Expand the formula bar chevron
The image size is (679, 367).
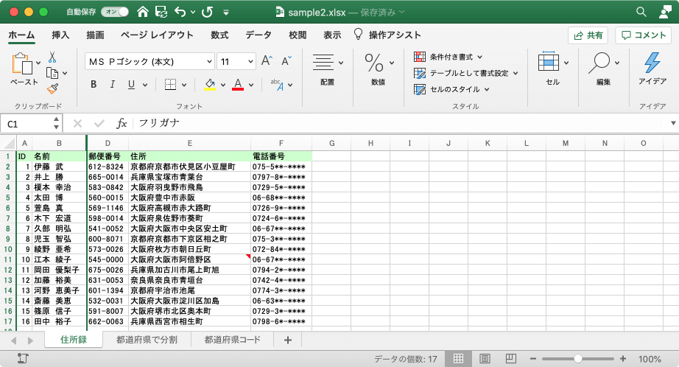pos(673,124)
